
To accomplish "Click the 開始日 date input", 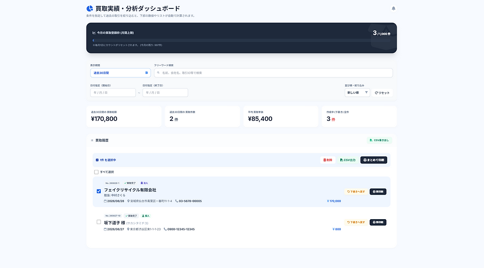I will (x=113, y=92).
